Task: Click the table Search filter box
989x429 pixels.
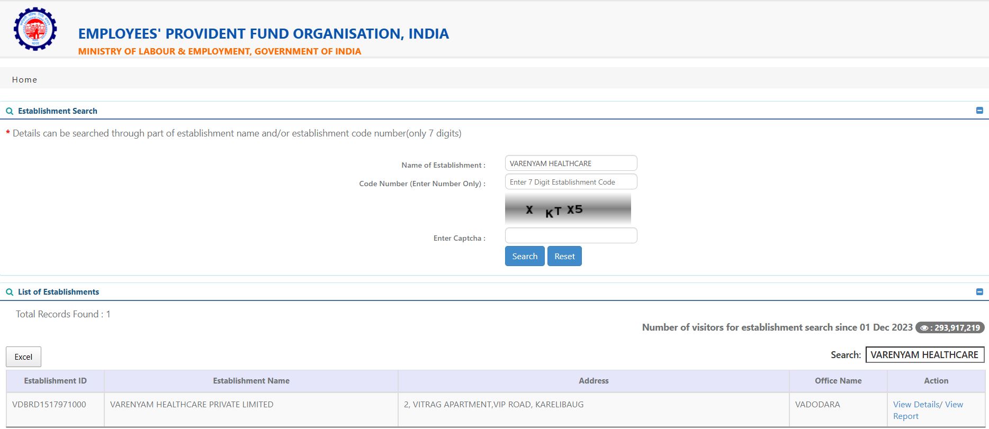Action: 924,355
